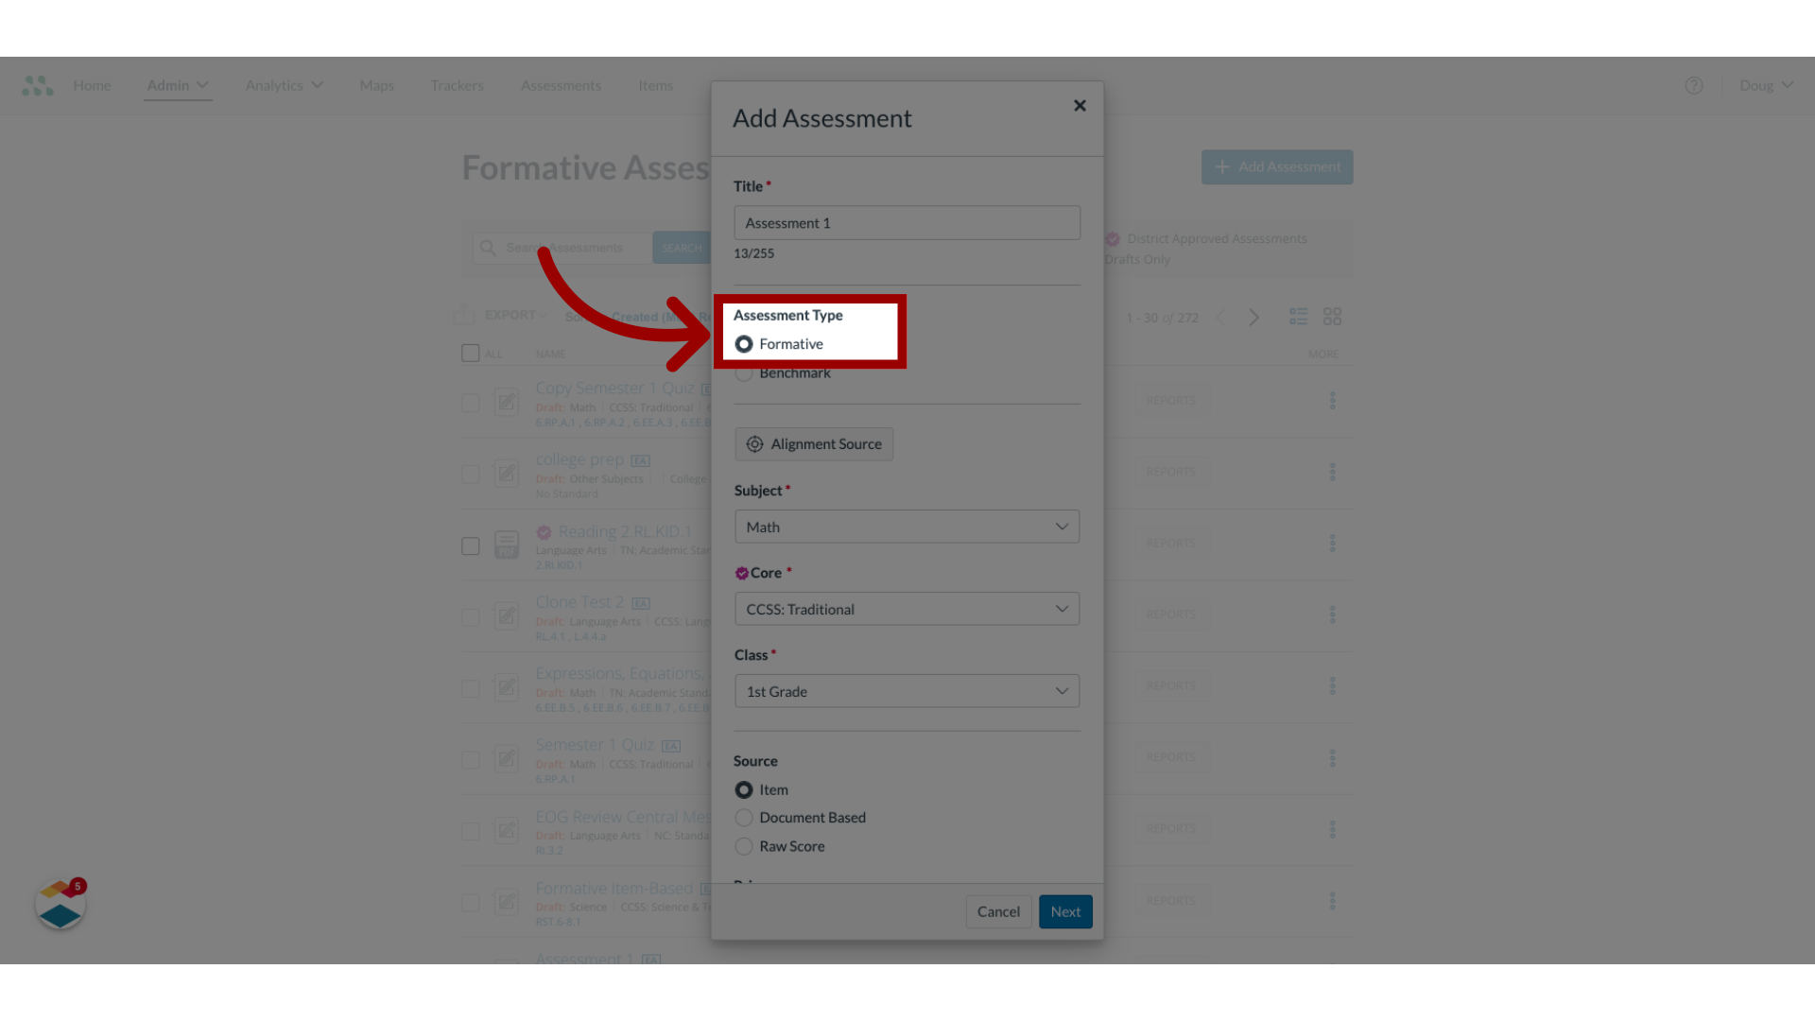The image size is (1815, 1021).
Task: Click the Items navigation icon
Action: [654, 85]
